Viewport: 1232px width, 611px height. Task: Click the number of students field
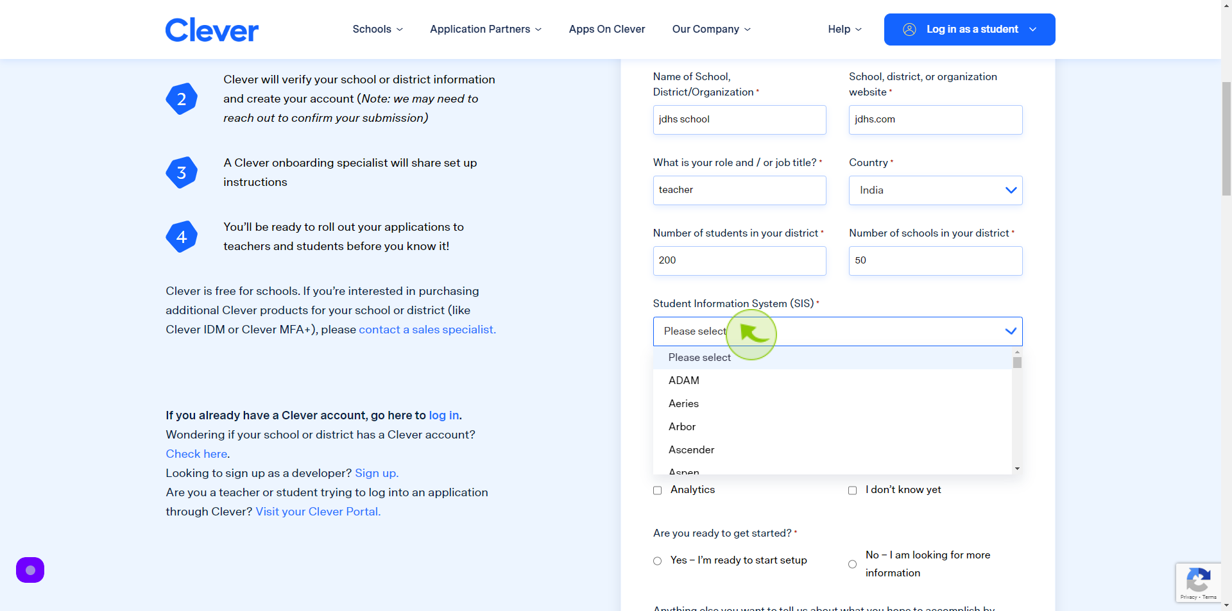(739, 261)
